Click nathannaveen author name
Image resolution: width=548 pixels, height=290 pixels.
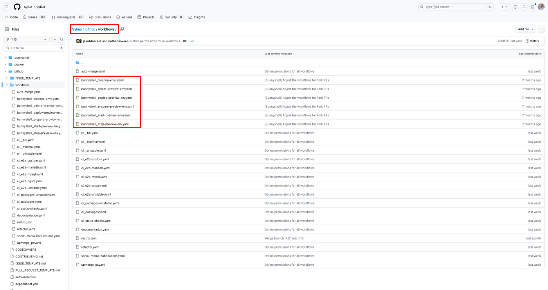(x=118, y=41)
